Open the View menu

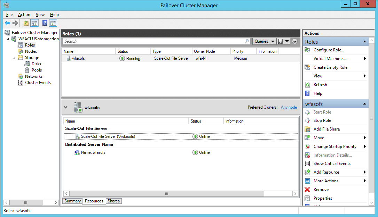click(40, 15)
